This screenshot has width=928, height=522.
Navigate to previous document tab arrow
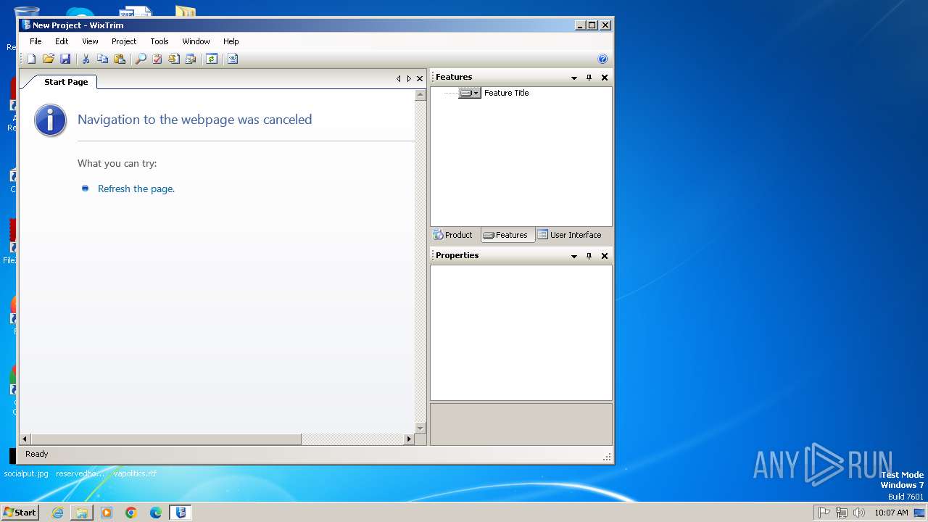tap(398, 78)
